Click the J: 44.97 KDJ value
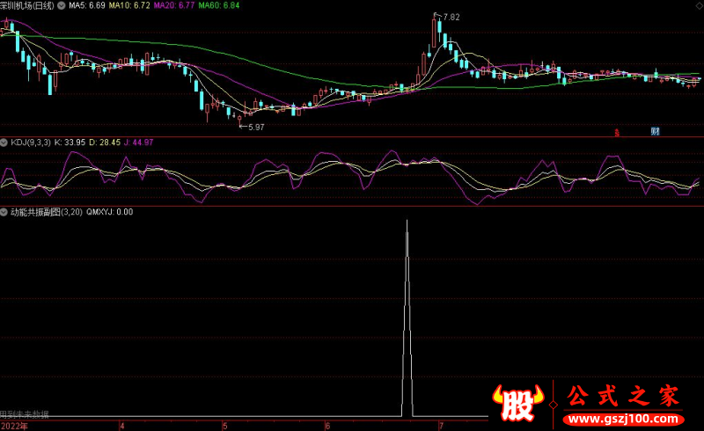 [140, 142]
